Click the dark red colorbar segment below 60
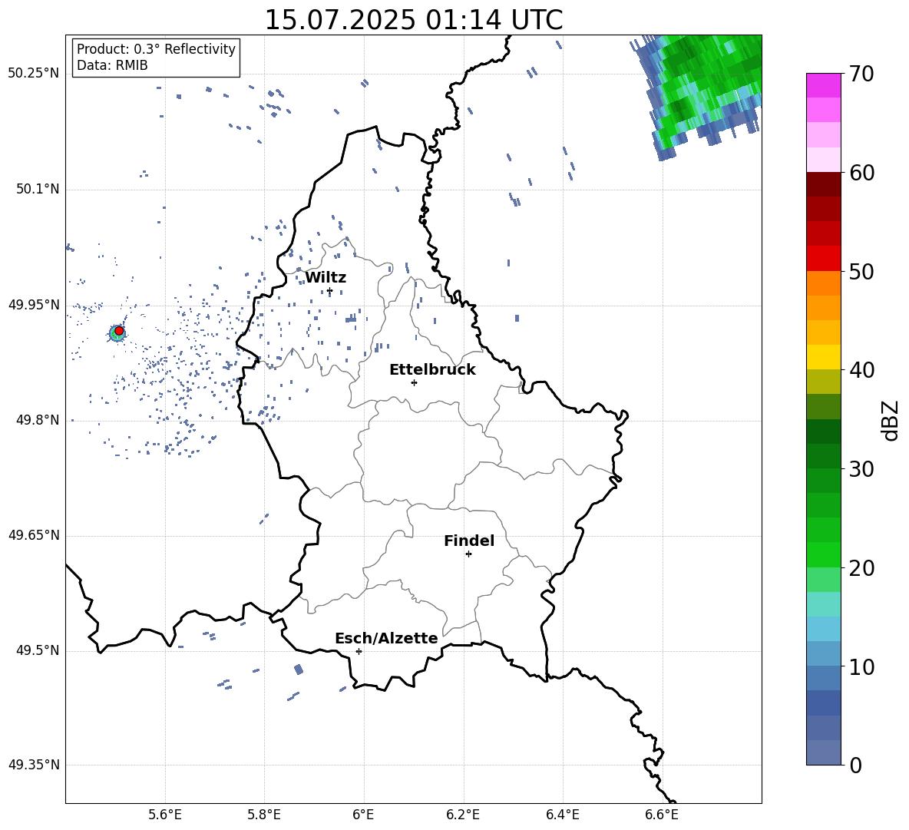Screen dimensions: 909x830 pyautogui.click(x=824, y=184)
